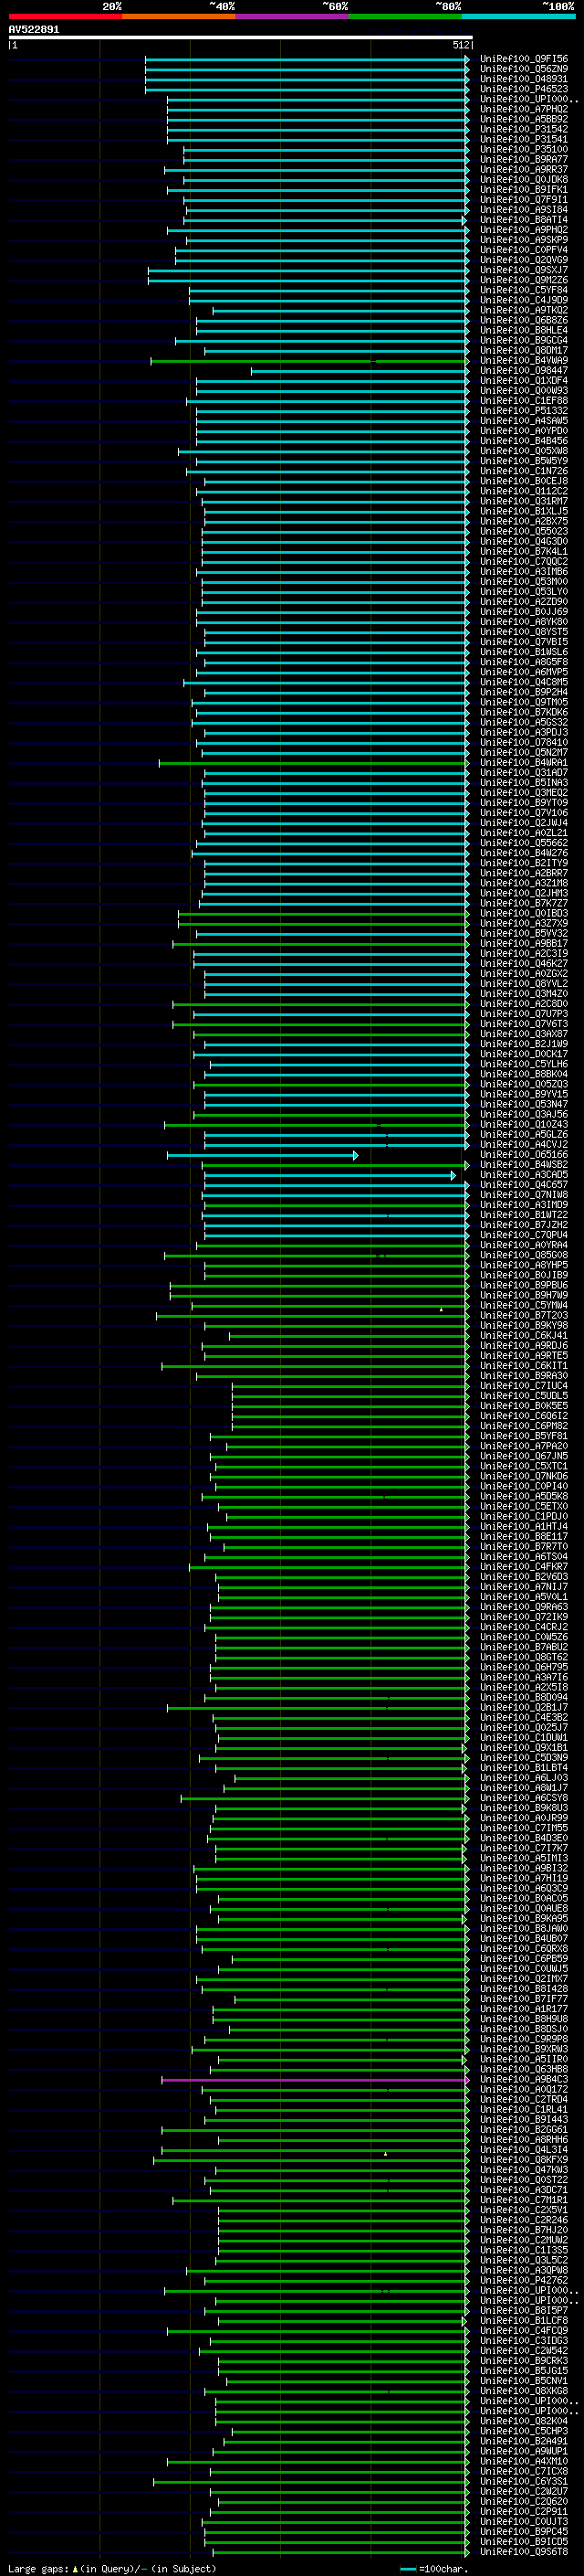The width and height of the screenshot is (584, 2576).
Task: Click the UniRef100_B9IFK1 label
Action: click(523, 189)
